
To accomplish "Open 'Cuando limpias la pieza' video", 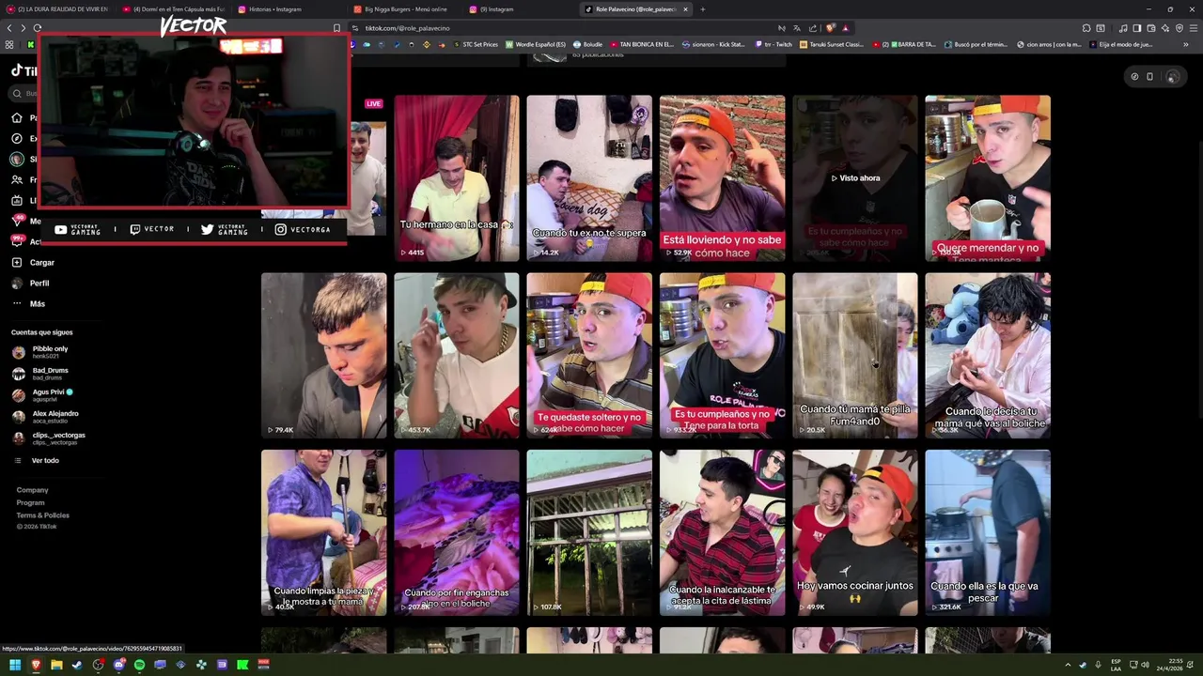I will point(323,532).
